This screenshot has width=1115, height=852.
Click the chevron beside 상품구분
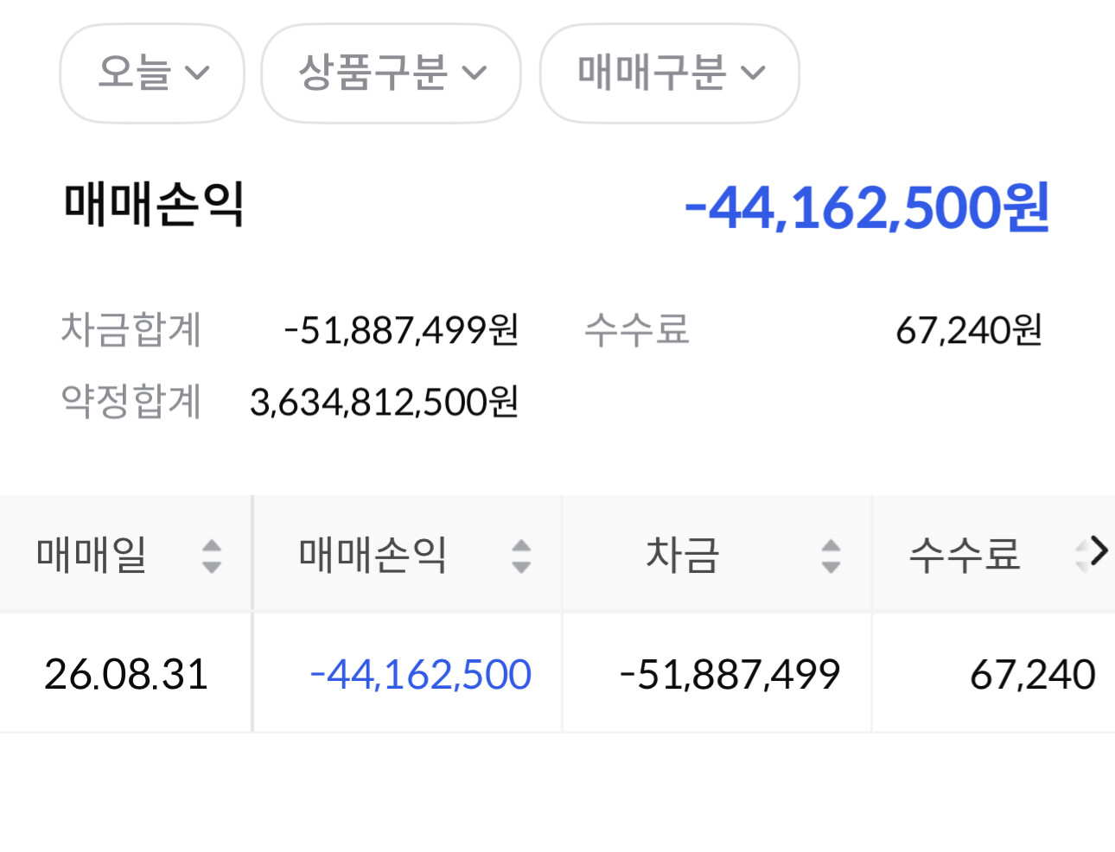click(x=475, y=73)
